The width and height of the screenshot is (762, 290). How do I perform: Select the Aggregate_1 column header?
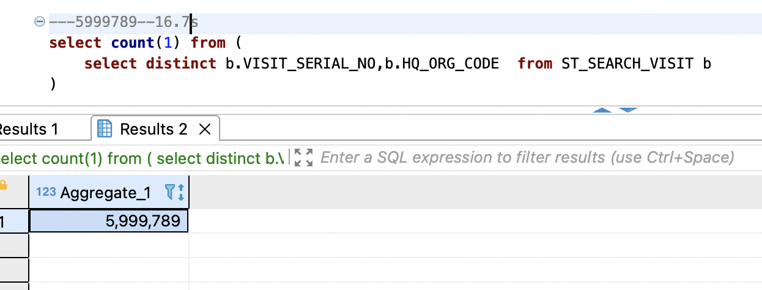105,193
